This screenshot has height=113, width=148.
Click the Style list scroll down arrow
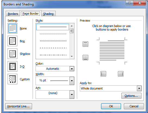tap(72, 57)
